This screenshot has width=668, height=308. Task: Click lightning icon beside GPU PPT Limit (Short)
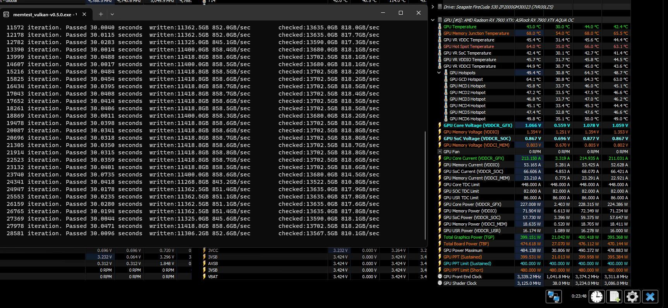[x=440, y=270]
